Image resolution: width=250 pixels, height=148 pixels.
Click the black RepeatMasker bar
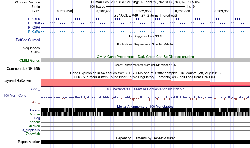pyautogui.click(x=145, y=142)
